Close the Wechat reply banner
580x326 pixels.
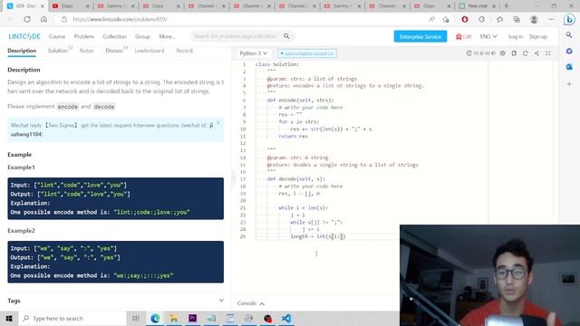point(218,123)
